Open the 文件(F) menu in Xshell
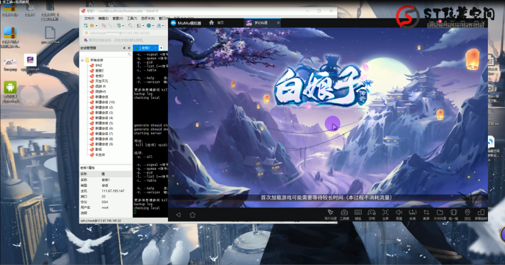Viewport: 505px width, 265px height. (x=89, y=18)
